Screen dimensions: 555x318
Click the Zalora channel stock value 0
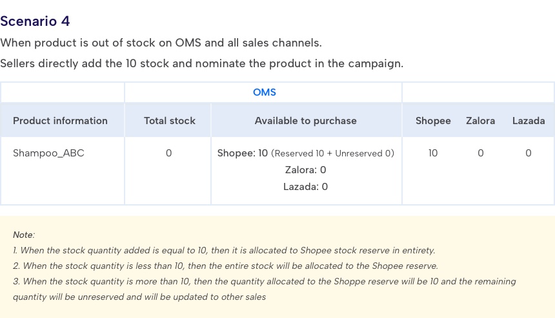click(x=480, y=153)
